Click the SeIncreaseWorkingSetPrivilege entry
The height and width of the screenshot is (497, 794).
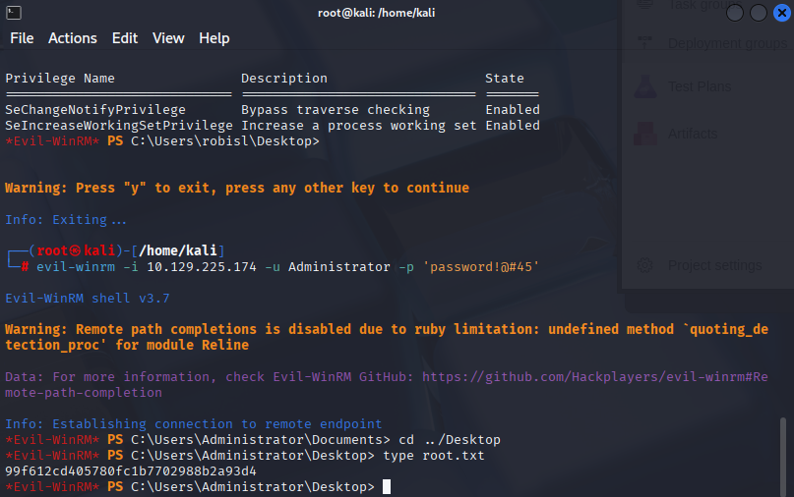pyautogui.click(x=119, y=126)
